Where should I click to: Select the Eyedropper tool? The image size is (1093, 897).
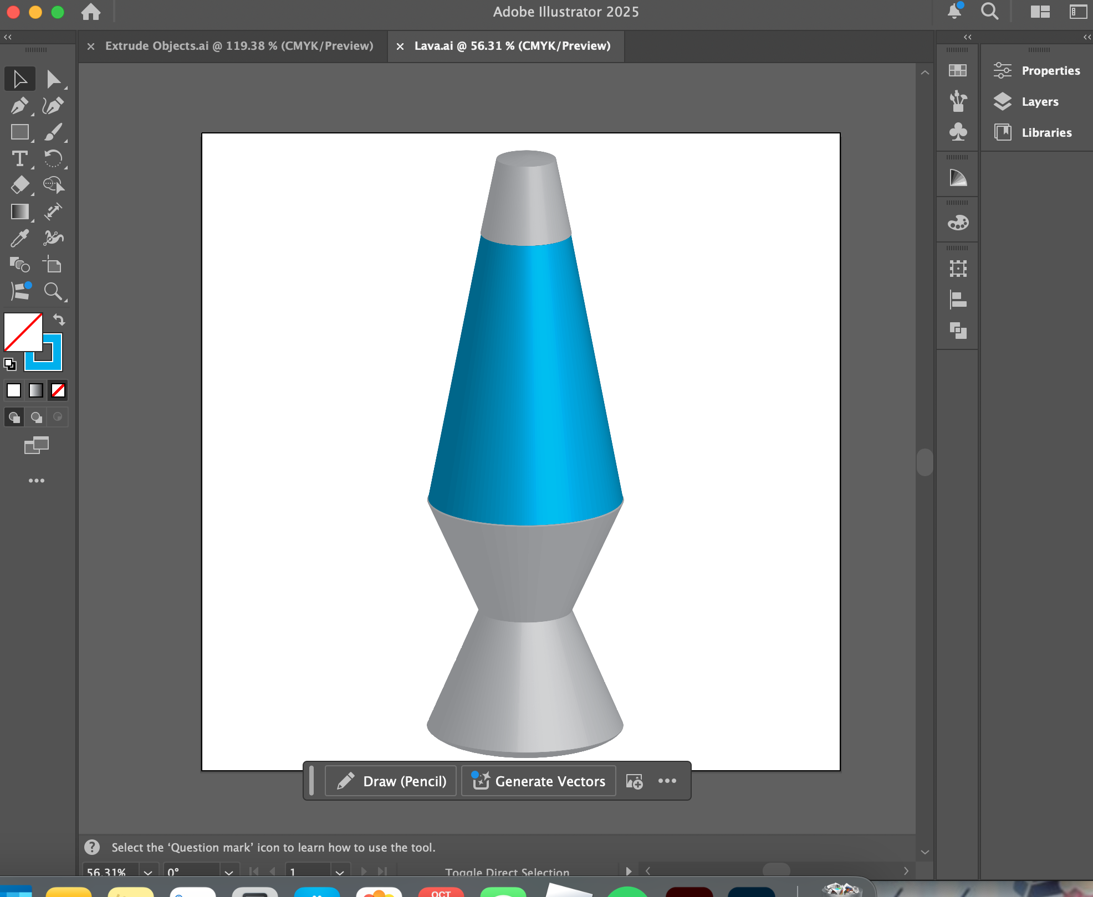[20, 238]
